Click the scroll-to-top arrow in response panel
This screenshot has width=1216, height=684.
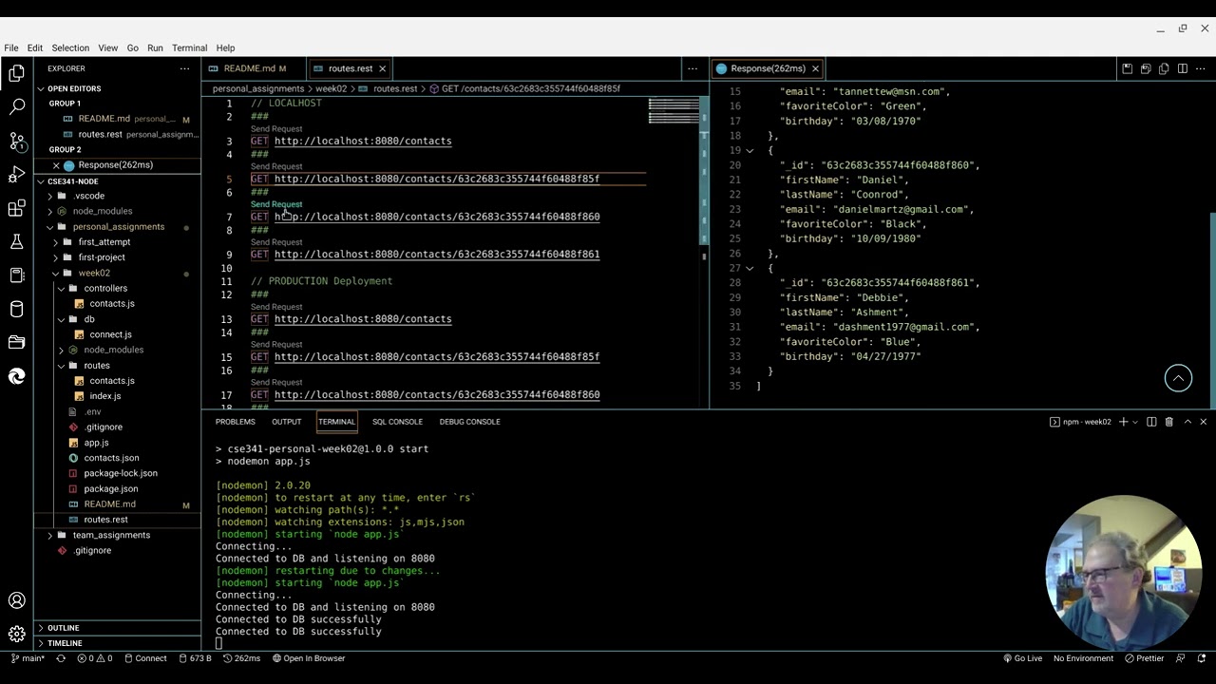click(1178, 378)
